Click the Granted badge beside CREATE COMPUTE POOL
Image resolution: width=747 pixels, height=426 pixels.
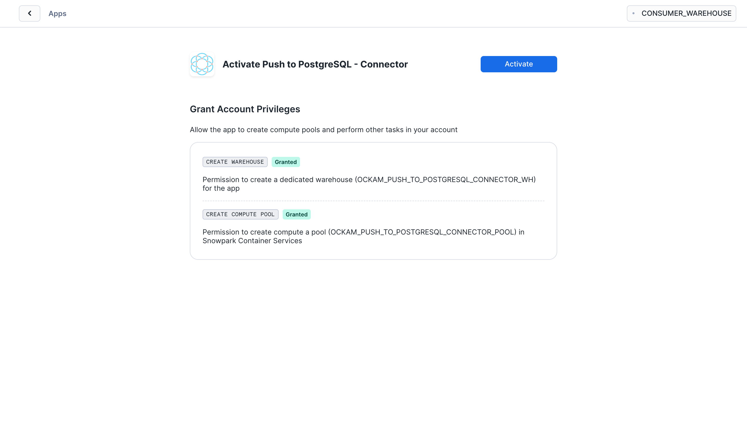coord(296,214)
